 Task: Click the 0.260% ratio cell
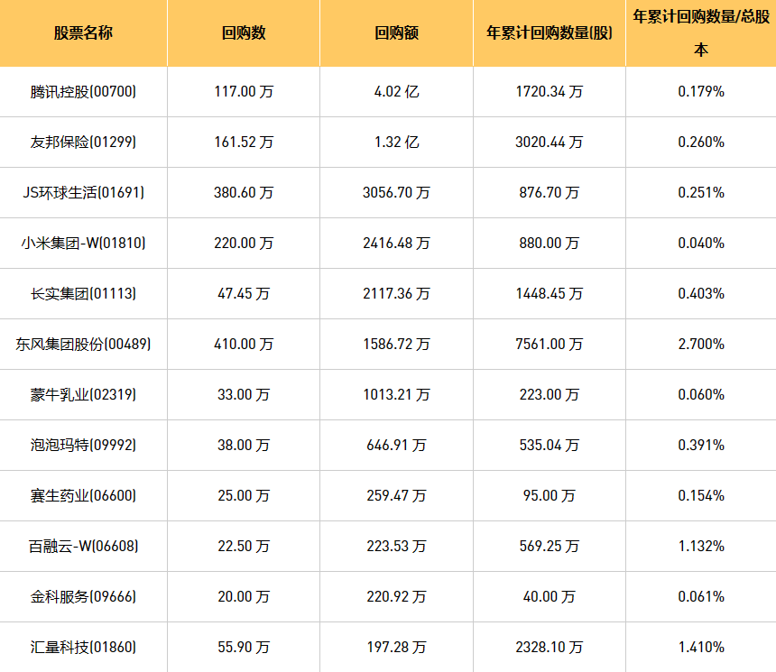click(701, 142)
